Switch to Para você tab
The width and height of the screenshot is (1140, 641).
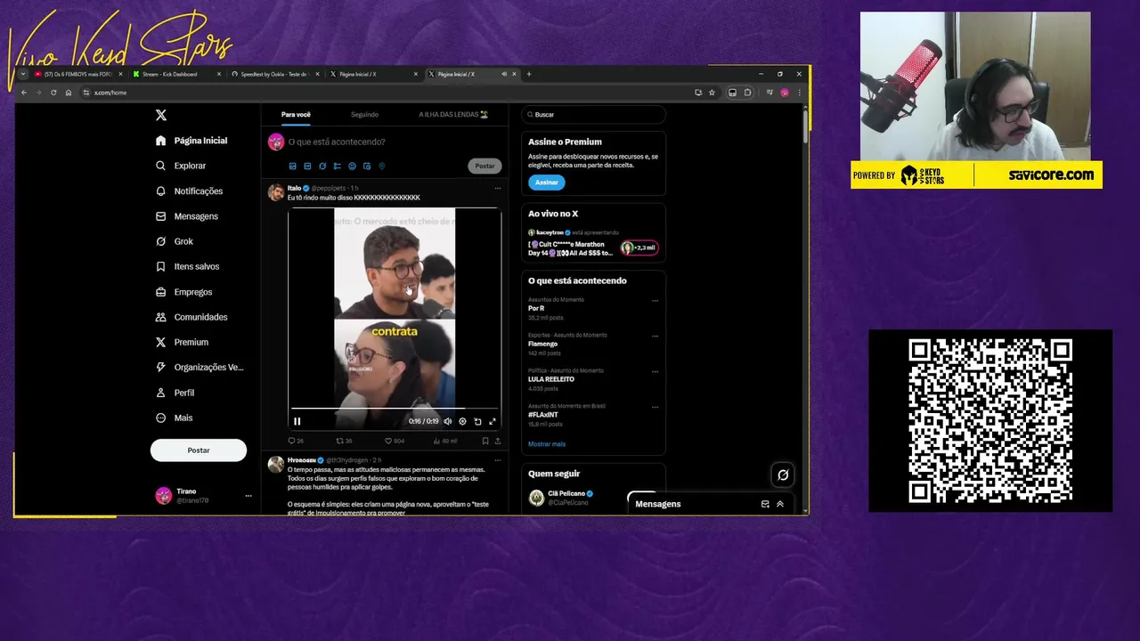(296, 115)
